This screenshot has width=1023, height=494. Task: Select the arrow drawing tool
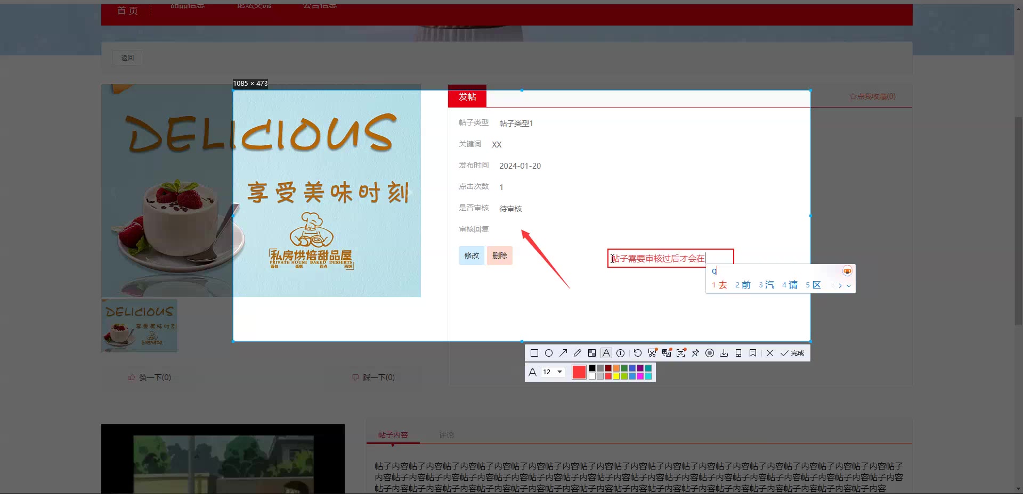563,353
